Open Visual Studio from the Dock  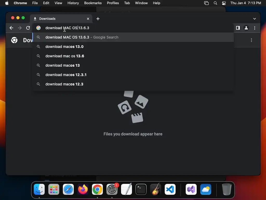[191, 189]
